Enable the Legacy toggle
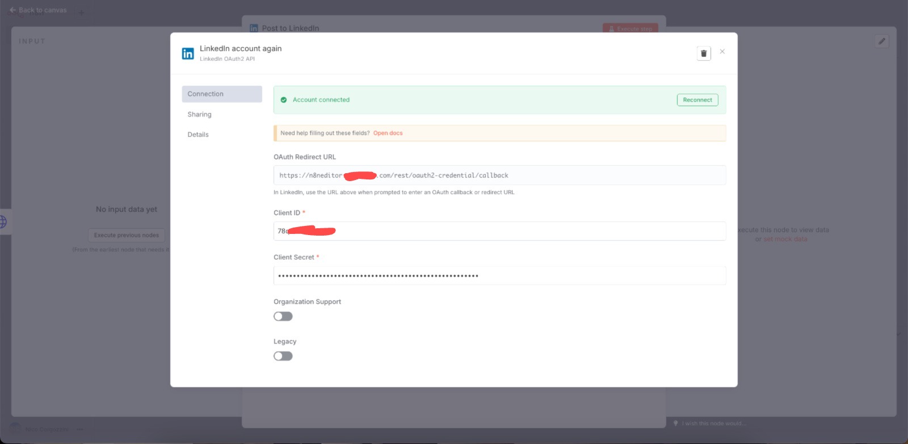The width and height of the screenshot is (908, 444). [283, 357]
